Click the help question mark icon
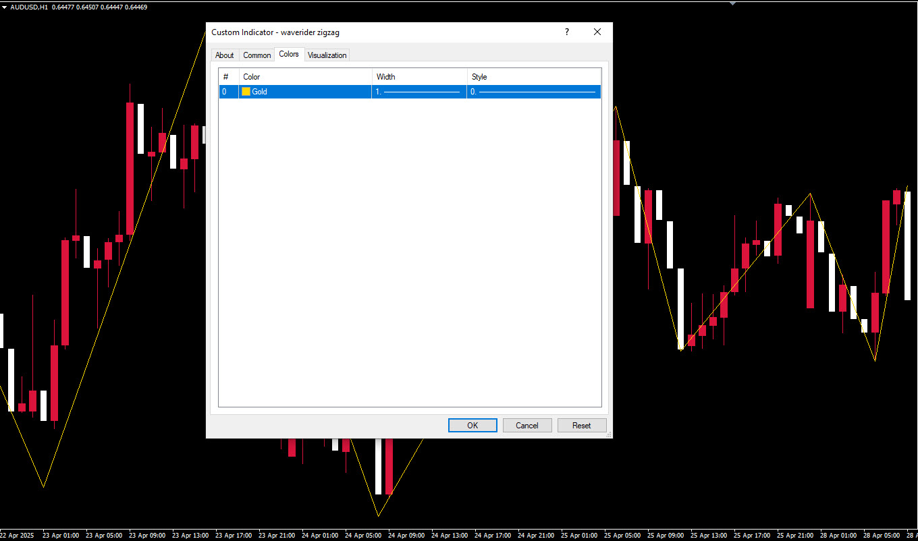This screenshot has width=918, height=541. coord(567,32)
